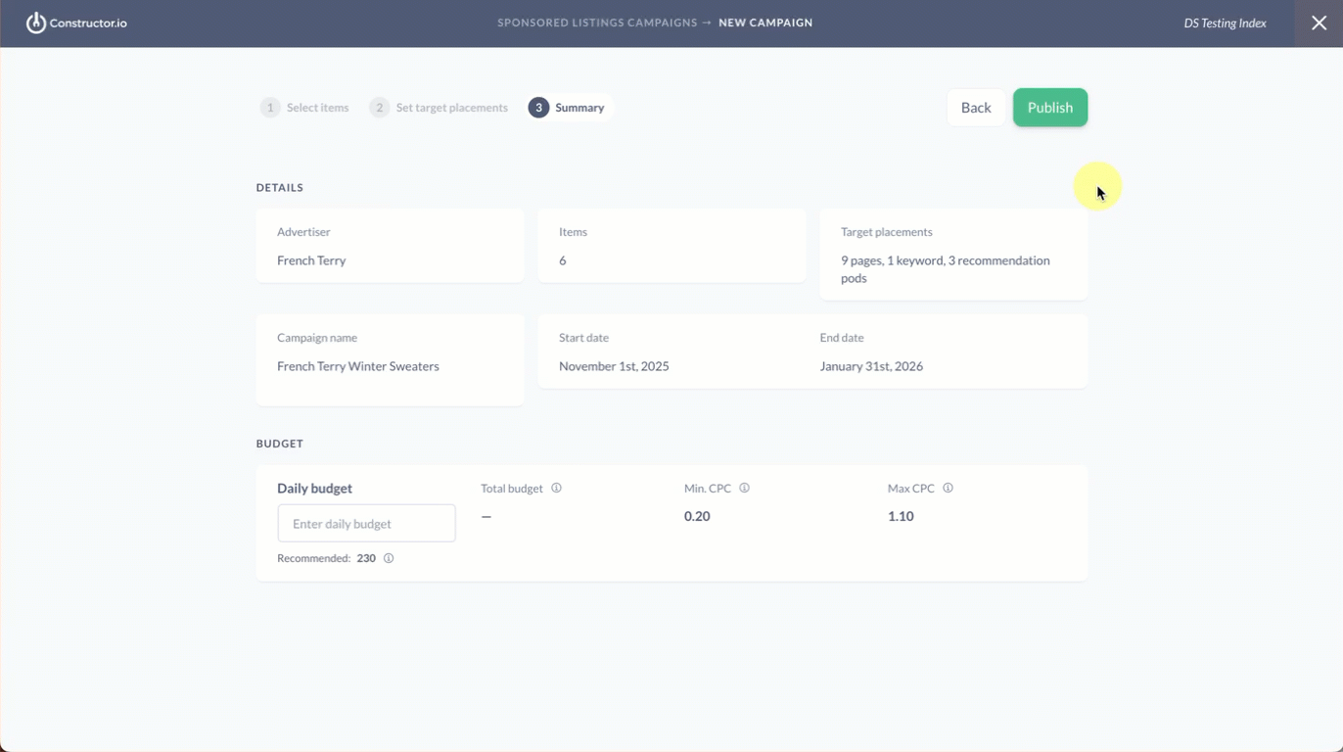Click DS Testing Index label
Viewport: 1343px width, 752px height.
(x=1225, y=23)
